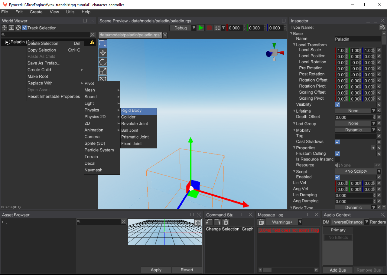Click the Resource revert double-arrow button

click(377, 165)
